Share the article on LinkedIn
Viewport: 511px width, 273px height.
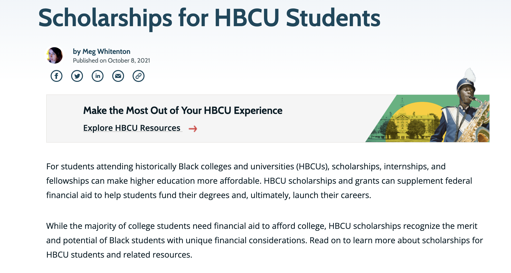[x=98, y=76]
